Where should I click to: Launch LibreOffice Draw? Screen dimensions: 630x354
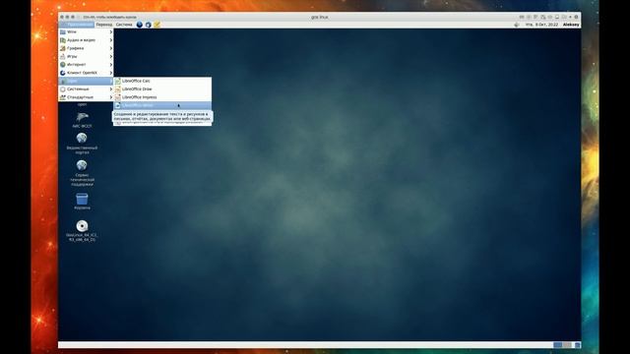[x=162, y=89]
